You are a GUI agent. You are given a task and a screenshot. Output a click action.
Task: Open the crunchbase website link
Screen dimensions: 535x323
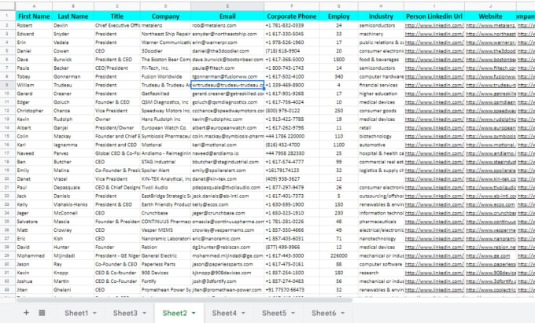point(491,213)
